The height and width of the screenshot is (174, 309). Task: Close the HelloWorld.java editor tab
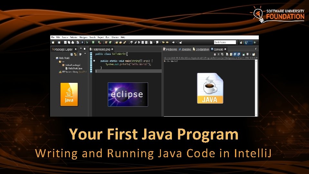click(x=112, y=49)
